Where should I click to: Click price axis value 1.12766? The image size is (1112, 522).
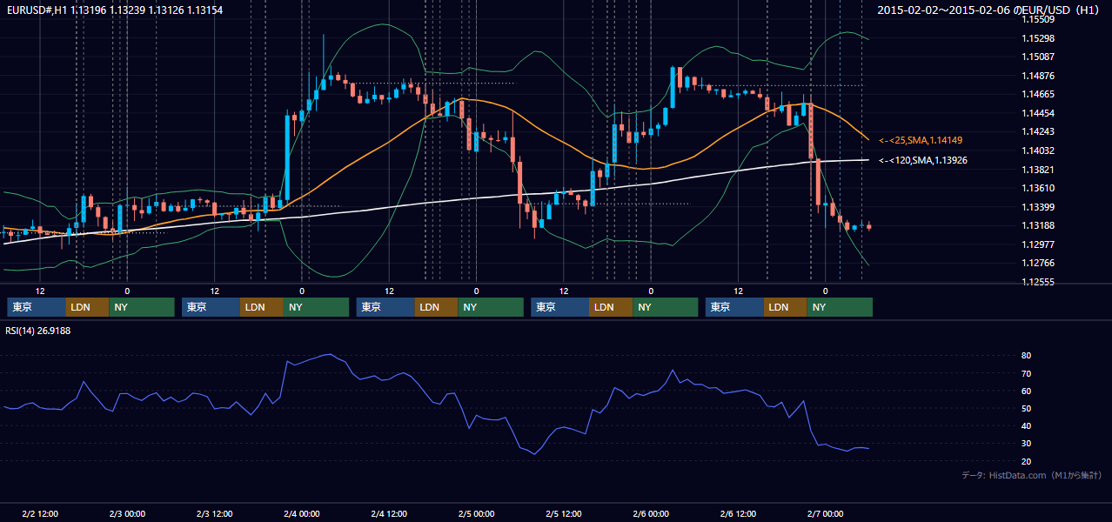click(x=1038, y=263)
